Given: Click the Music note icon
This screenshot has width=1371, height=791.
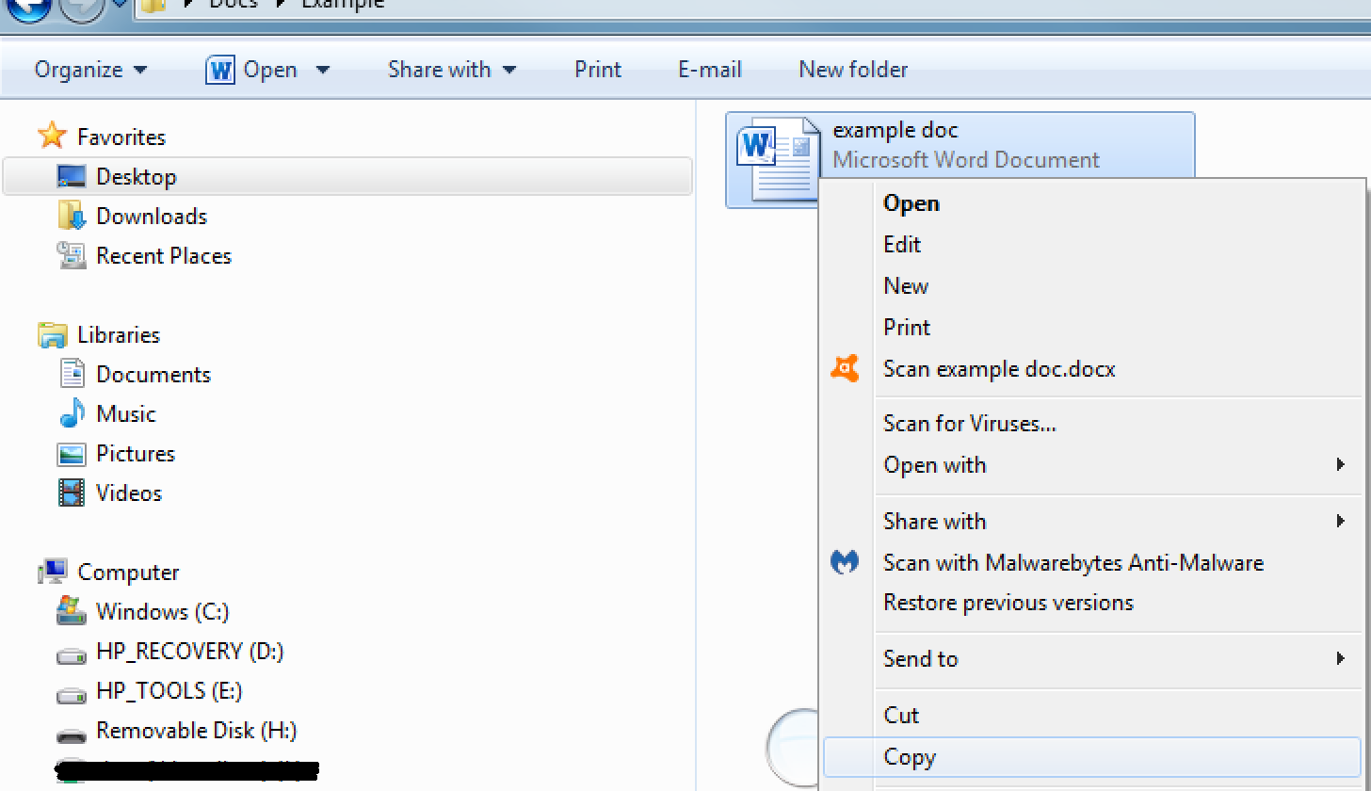Looking at the screenshot, I should pos(72,413).
